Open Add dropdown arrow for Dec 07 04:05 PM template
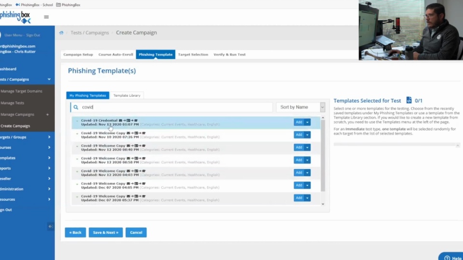The width and height of the screenshot is (463, 260). 307,185
